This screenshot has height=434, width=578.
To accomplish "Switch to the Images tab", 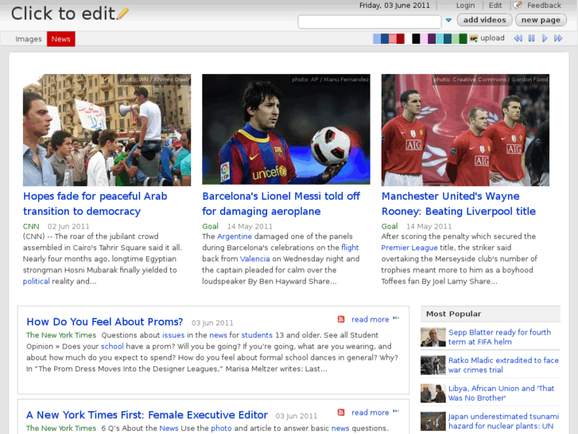I will (x=29, y=39).
